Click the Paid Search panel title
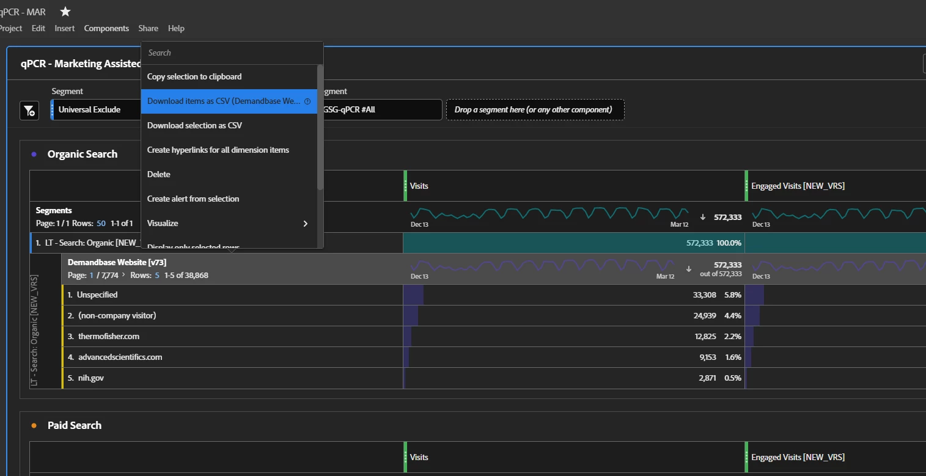Screen dimensions: 926x476 click(x=75, y=425)
